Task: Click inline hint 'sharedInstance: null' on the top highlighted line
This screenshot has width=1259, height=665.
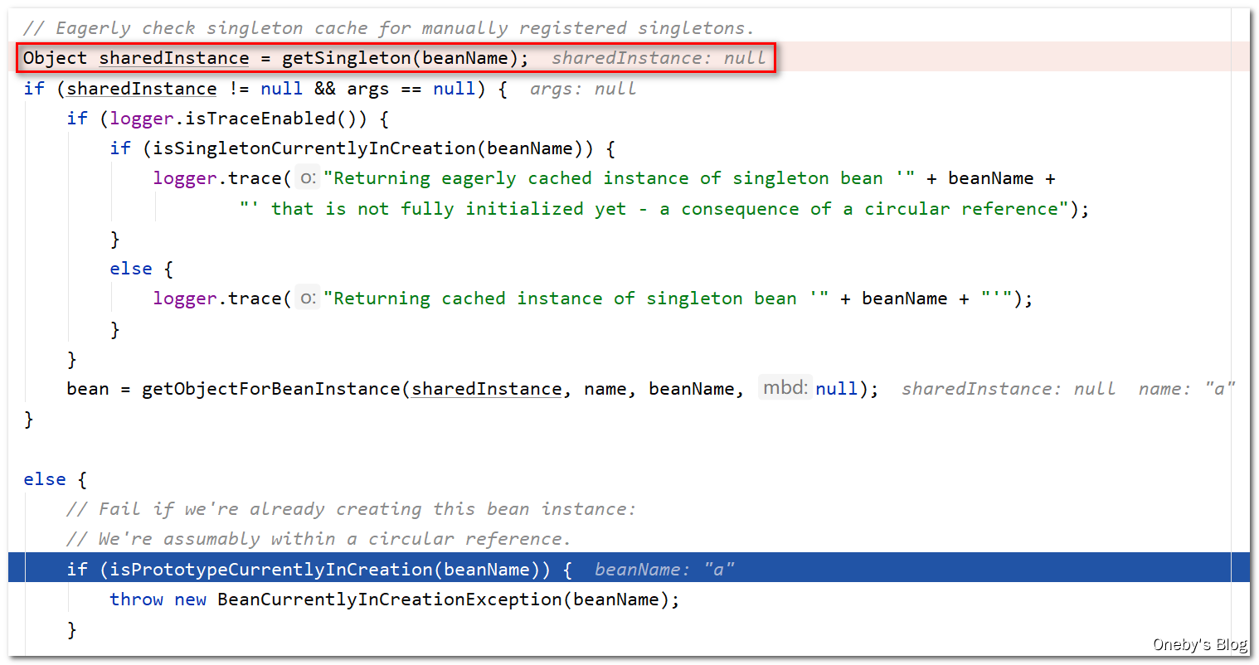Action: (659, 58)
